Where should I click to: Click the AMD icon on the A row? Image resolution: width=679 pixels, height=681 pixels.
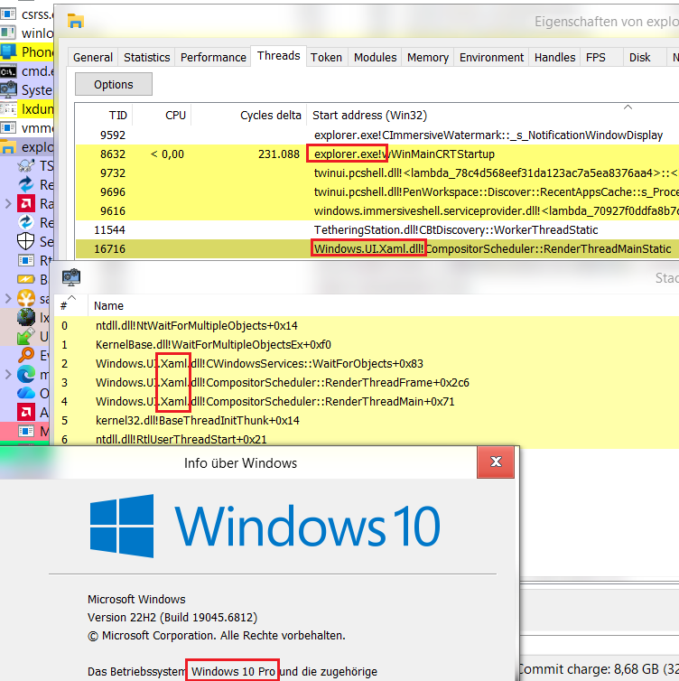click(25, 412)
